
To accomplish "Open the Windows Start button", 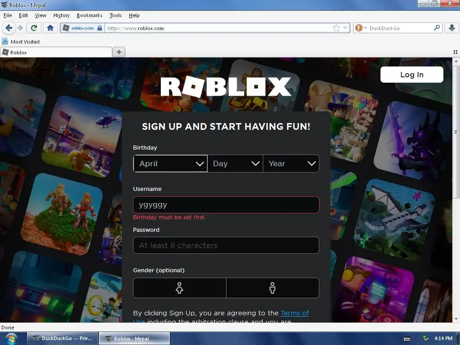I will point(11,339).
